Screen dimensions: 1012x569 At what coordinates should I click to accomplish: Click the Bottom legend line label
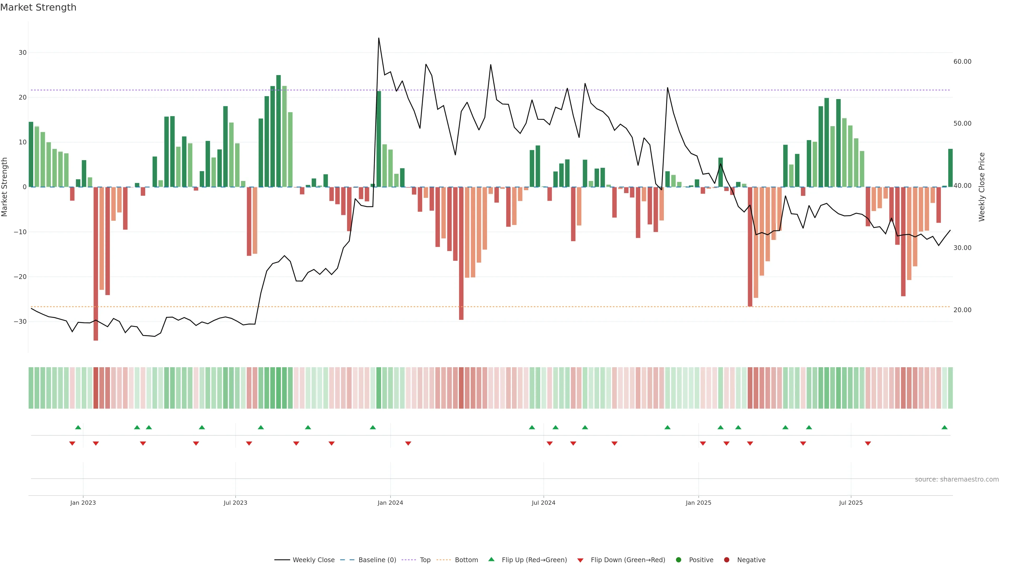(466, 560)
